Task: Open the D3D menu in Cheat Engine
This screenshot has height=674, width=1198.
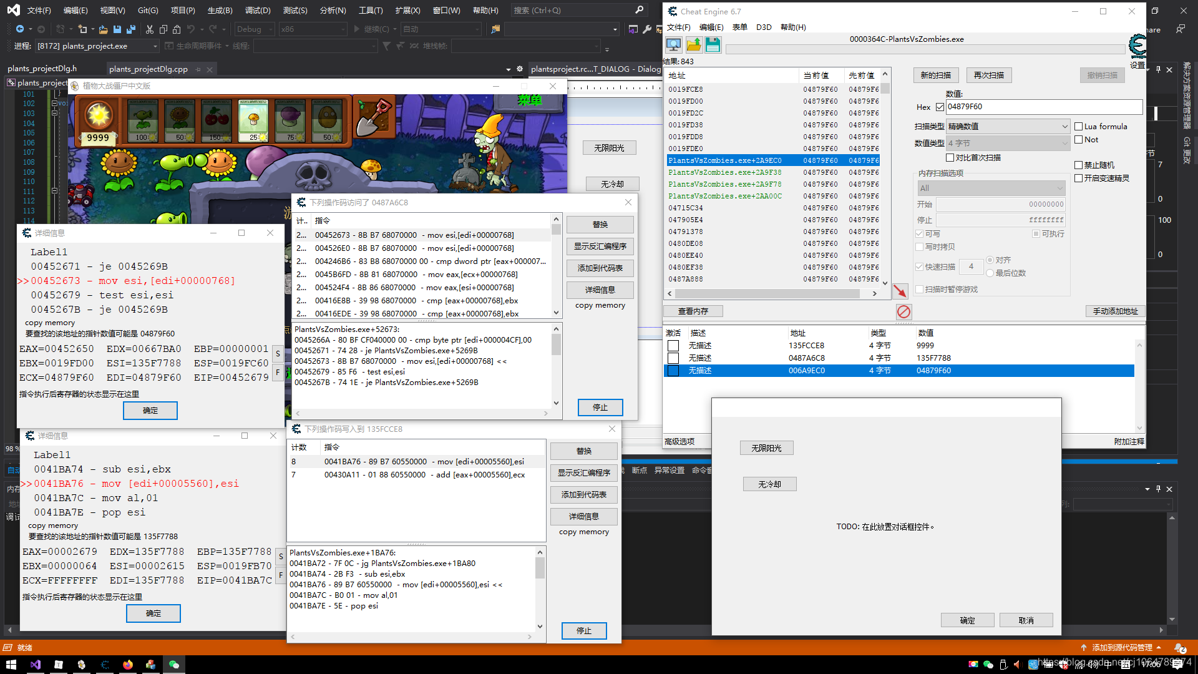Action: (x=764, y=27)
